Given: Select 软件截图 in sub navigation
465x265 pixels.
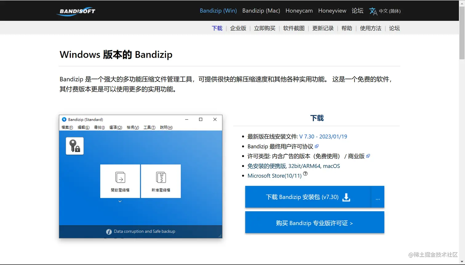Looking at the screenshot, I should (294, 28).
